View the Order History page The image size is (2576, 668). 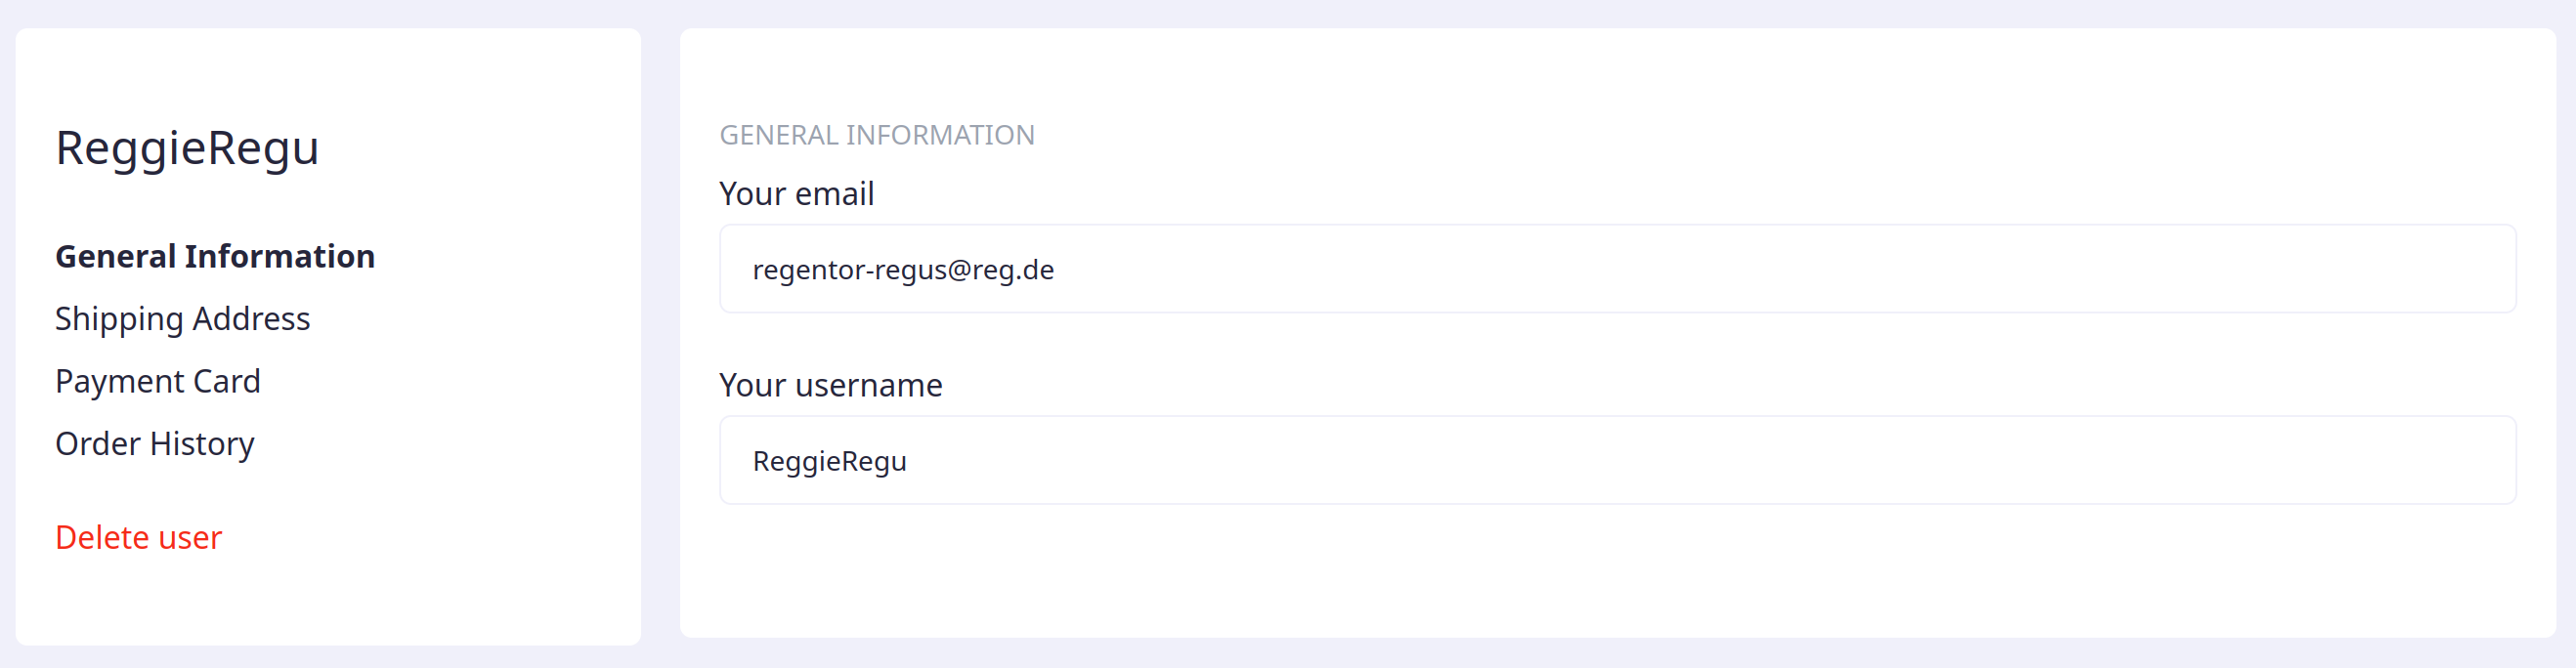[154, 444]
